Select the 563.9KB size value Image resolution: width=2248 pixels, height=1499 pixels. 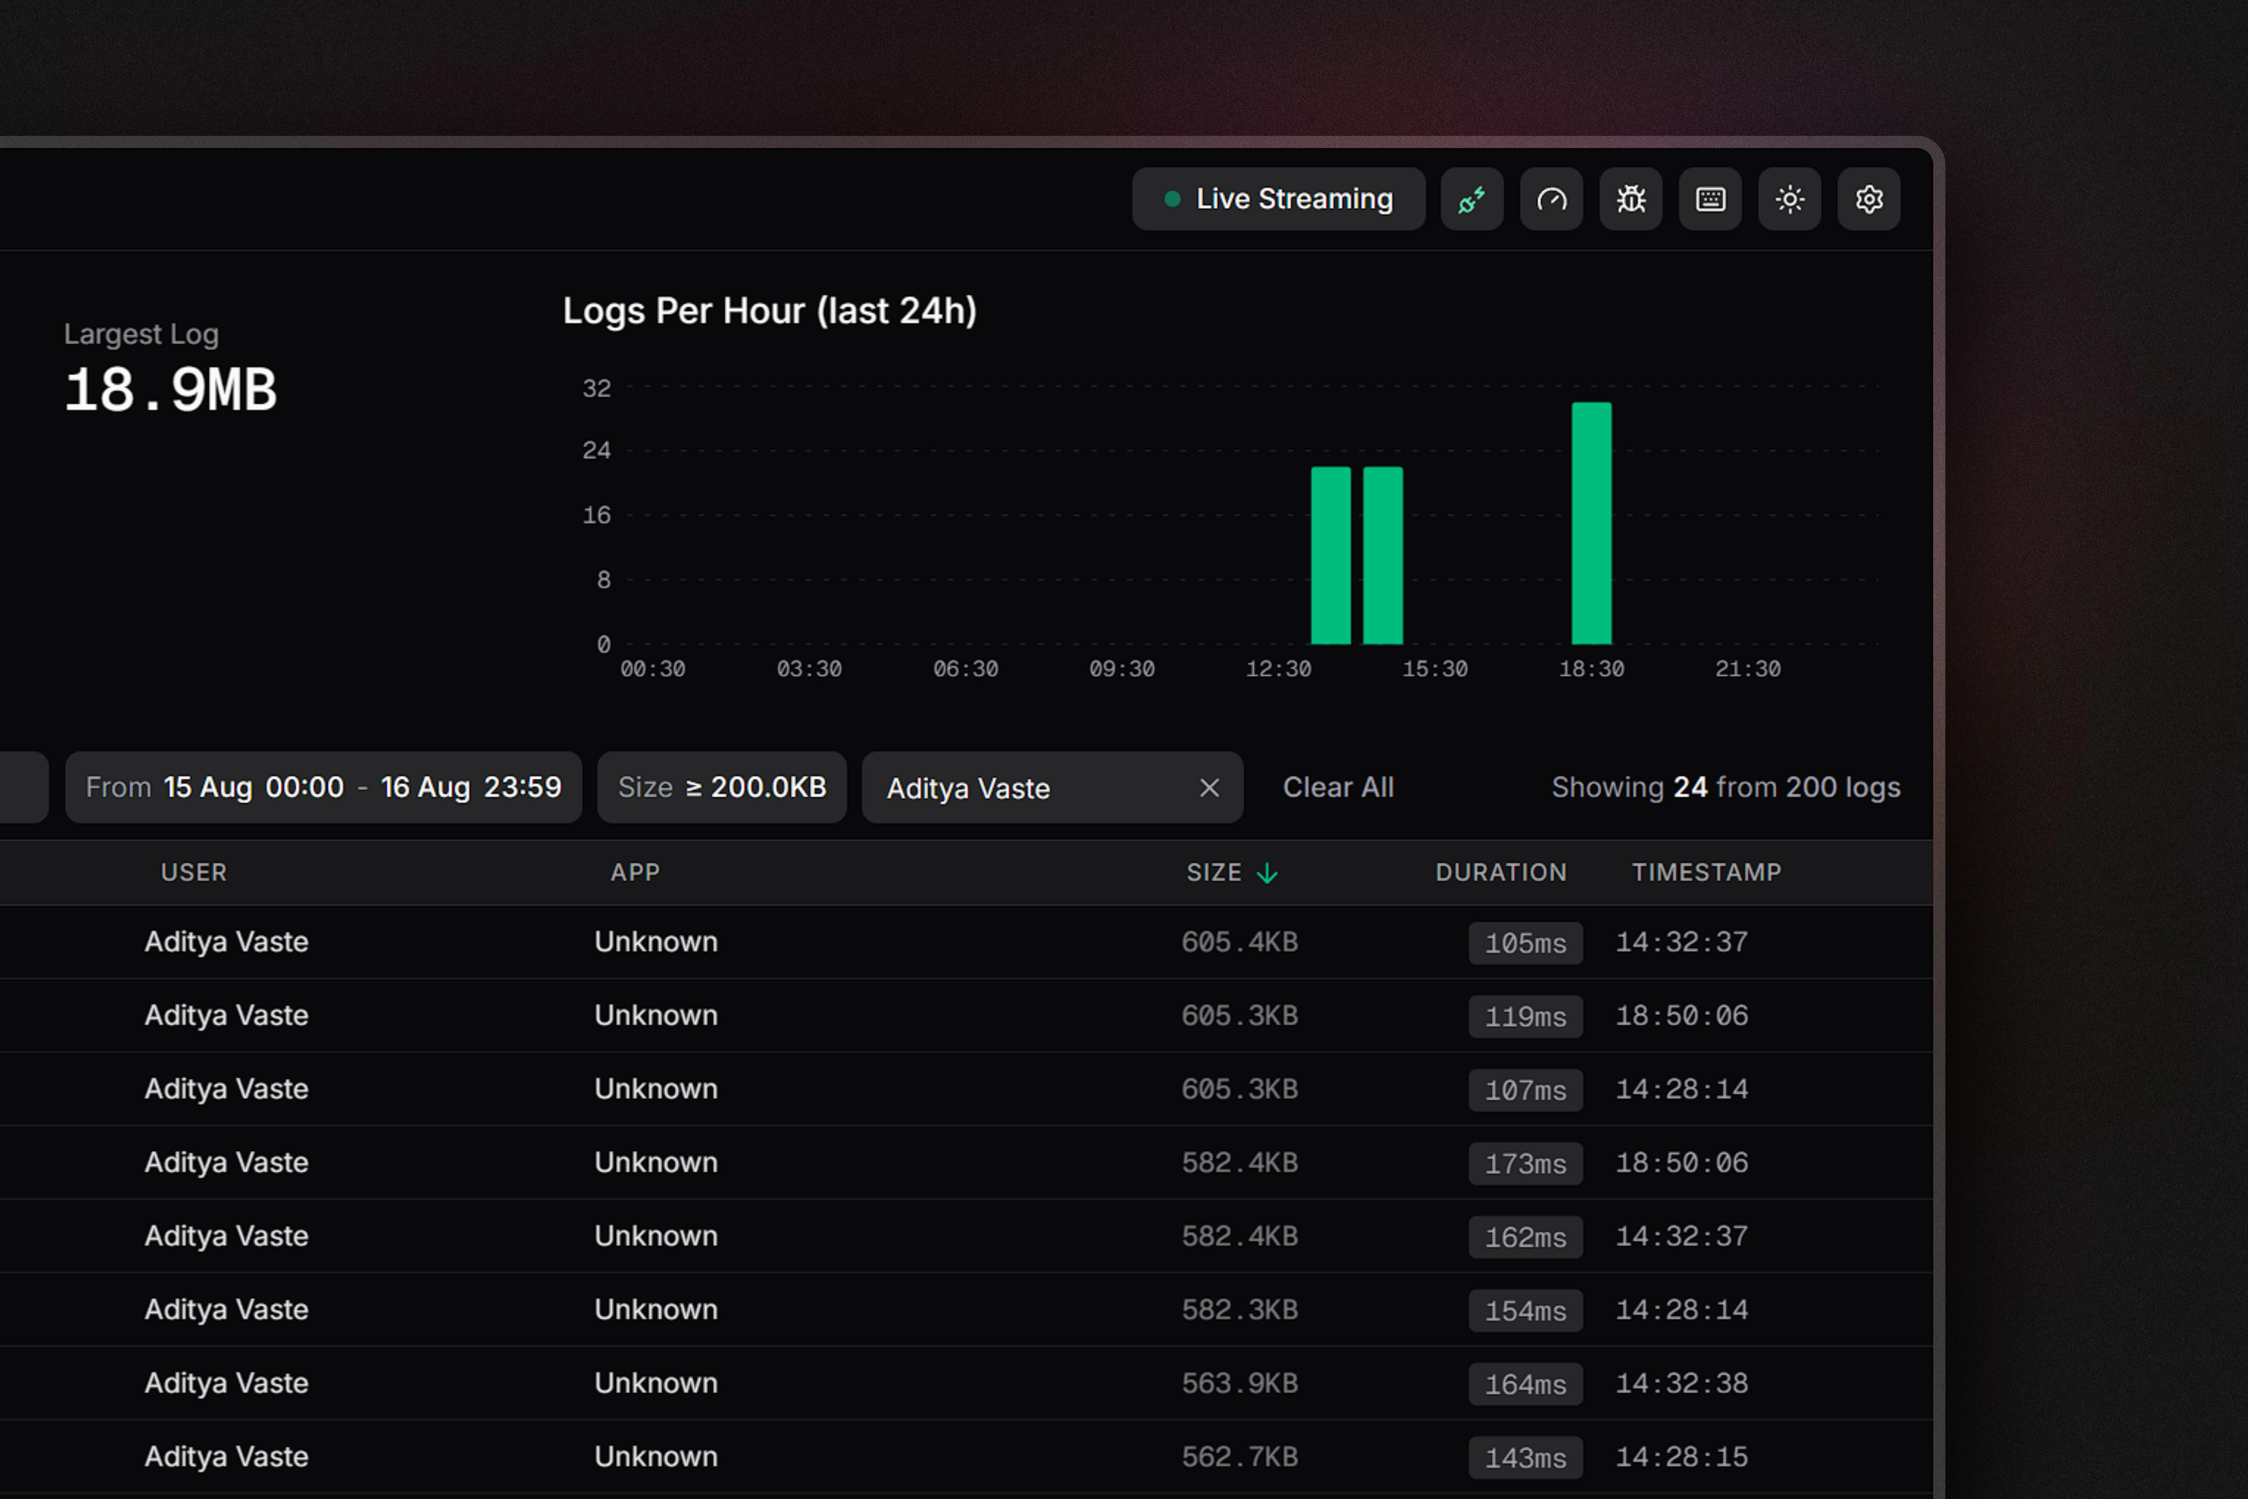pos(1240,1383)
